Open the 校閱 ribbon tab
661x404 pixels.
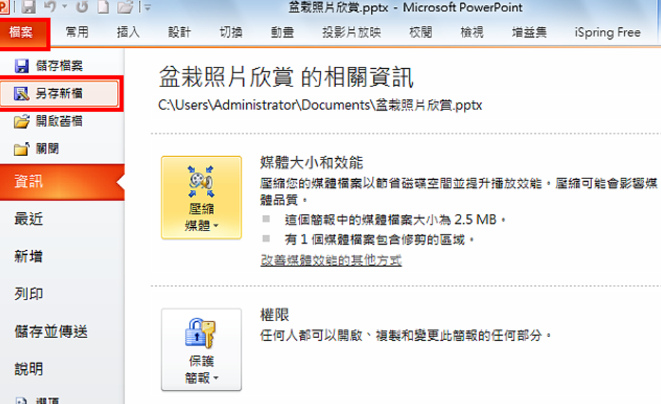(421, 32)
